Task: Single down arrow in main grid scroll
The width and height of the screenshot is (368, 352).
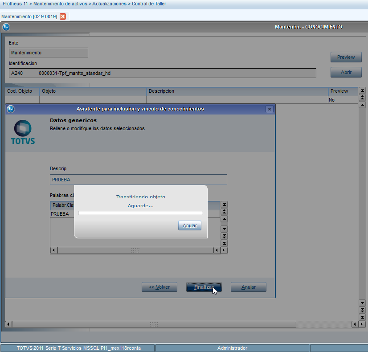Action: tap(362, 303)
